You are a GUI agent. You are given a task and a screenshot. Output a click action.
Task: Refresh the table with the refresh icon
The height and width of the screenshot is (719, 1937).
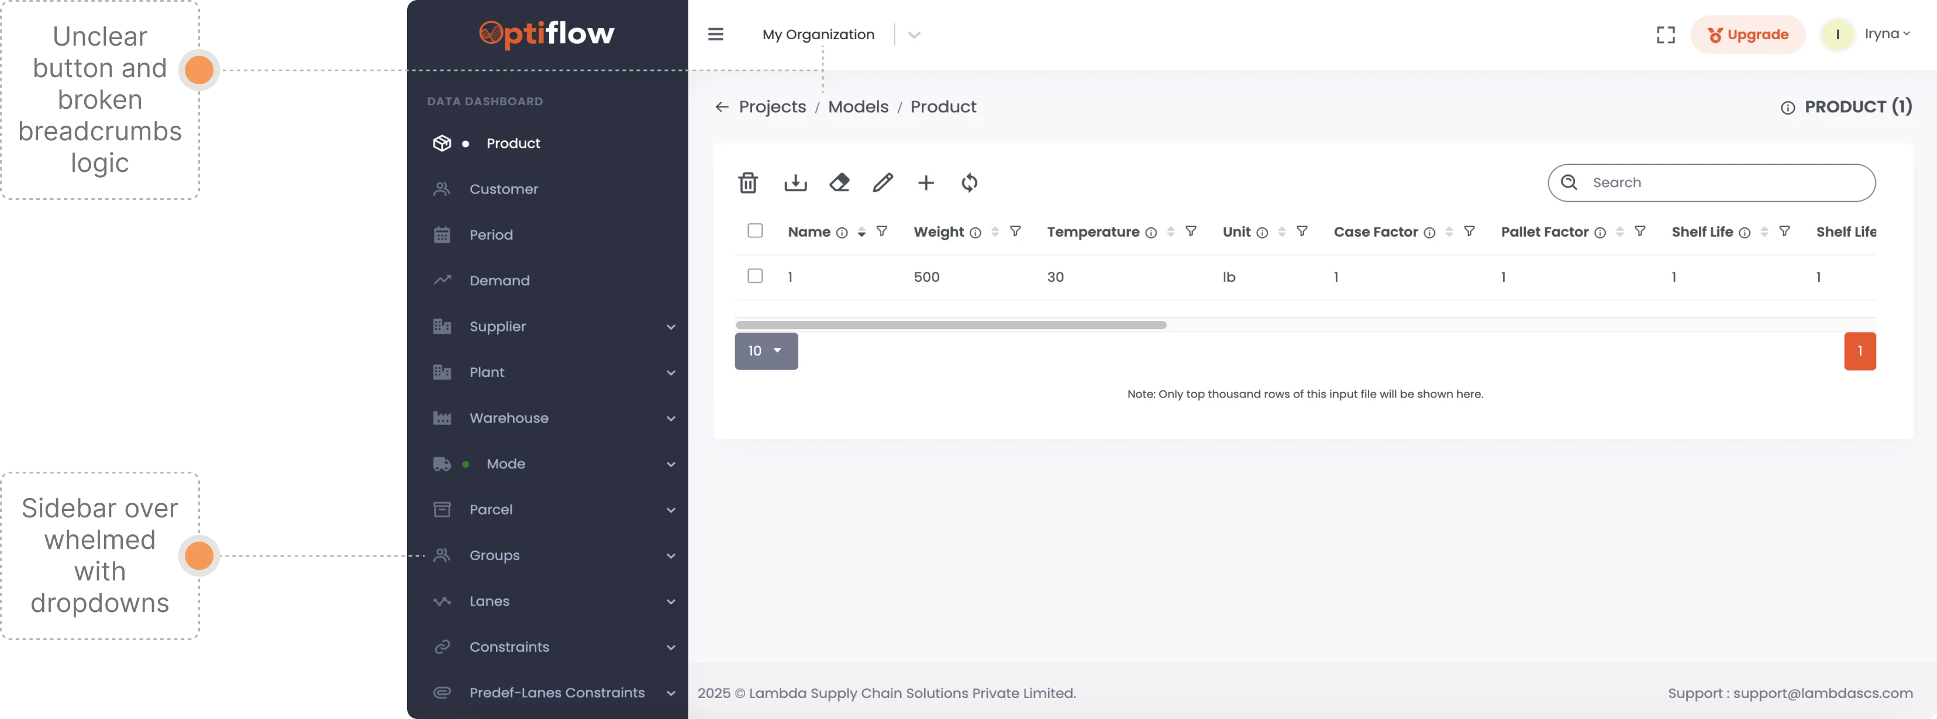[x=969, y=182]
